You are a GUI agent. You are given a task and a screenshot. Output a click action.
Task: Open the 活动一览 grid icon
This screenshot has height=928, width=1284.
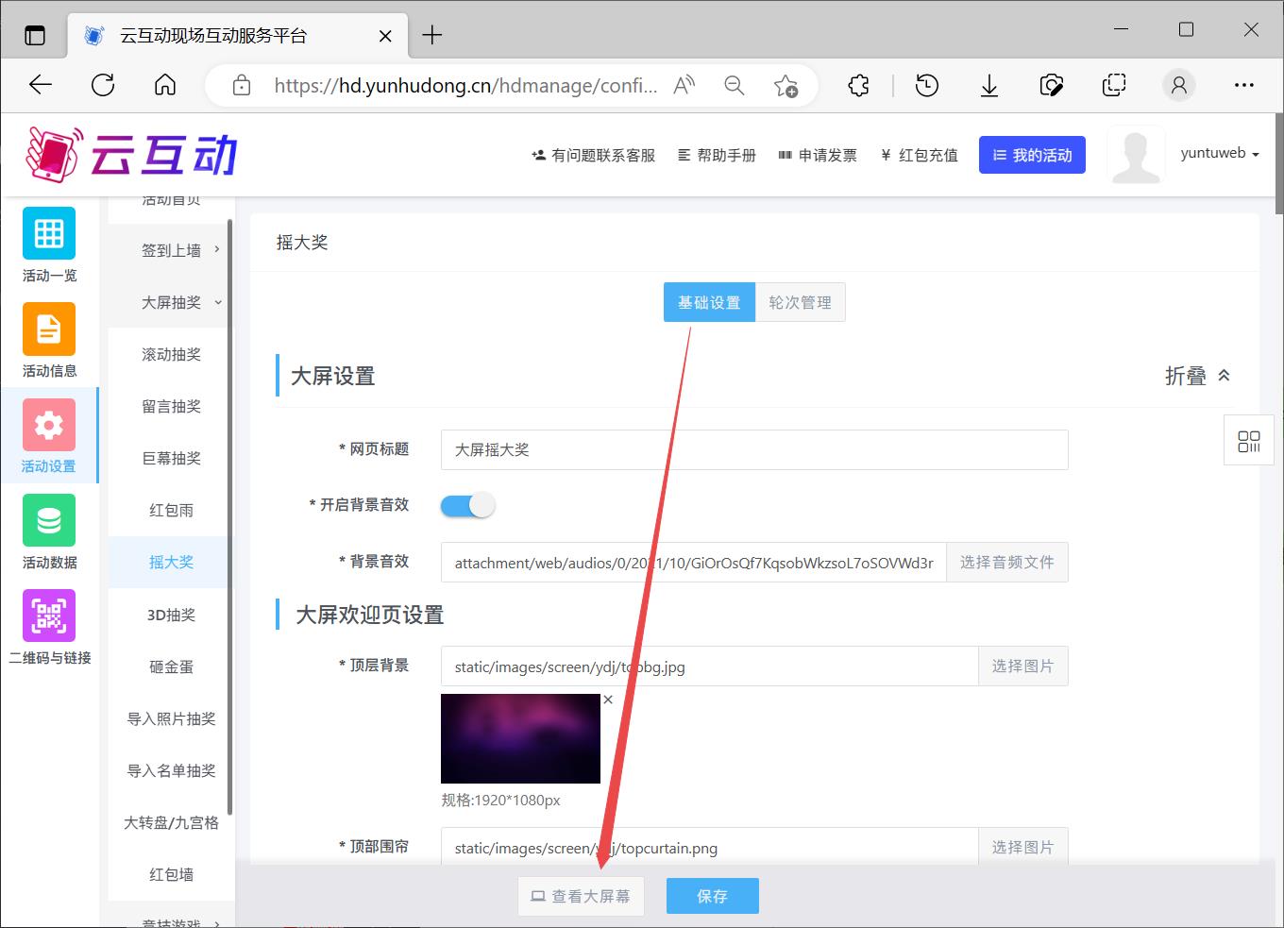(49, 232)
